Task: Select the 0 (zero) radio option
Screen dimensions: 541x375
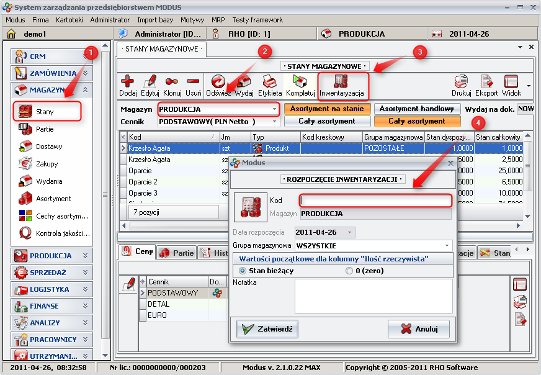Action: [x=349, y=271]
